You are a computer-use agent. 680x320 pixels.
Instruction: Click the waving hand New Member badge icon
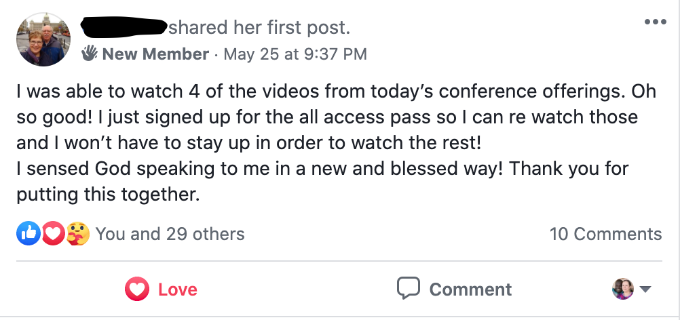pyautogui.click(x=90, y=54)
